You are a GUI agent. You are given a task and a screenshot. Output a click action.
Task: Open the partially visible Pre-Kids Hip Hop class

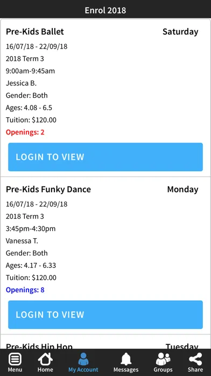39,346
